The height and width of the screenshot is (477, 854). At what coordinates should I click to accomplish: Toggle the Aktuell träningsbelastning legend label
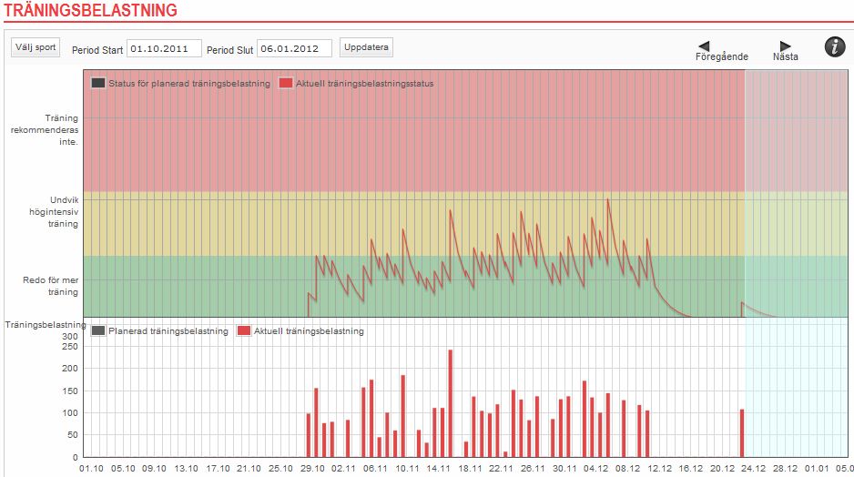pos(309,331)
